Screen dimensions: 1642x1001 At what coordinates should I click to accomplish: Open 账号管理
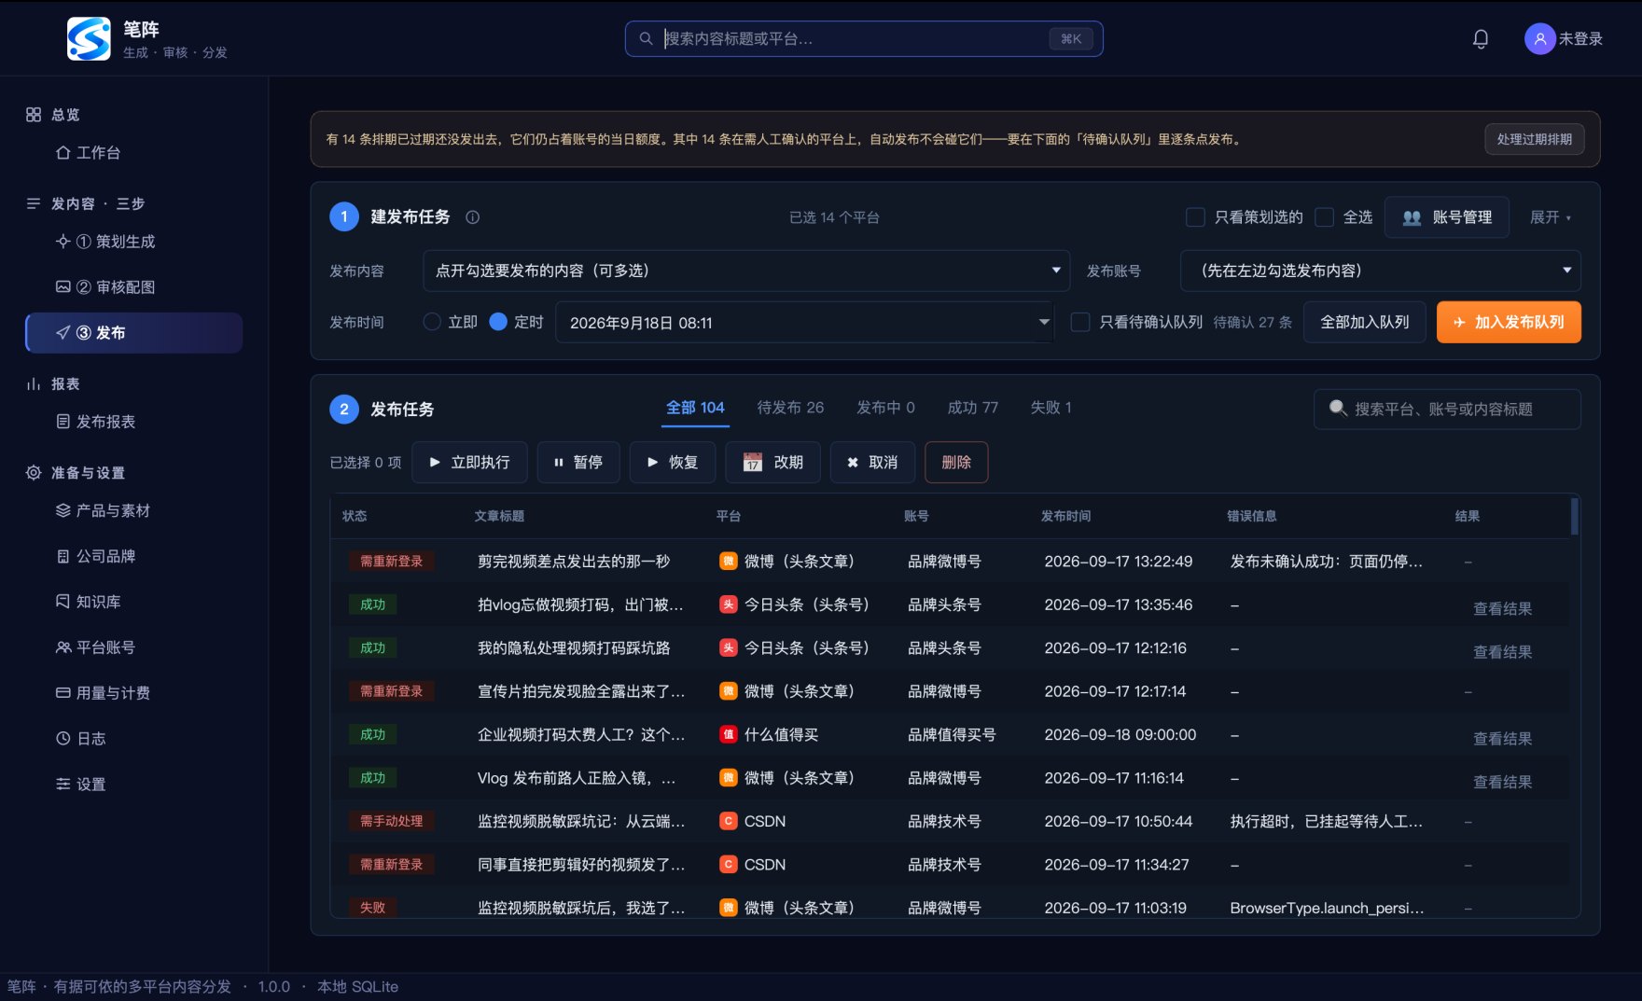pos(1446,217)
